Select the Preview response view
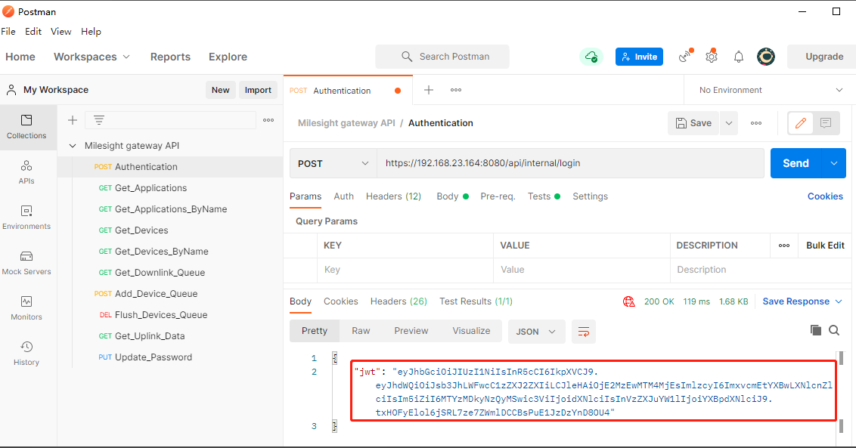This screenshot has width=856, height=448. coord(411,331)
